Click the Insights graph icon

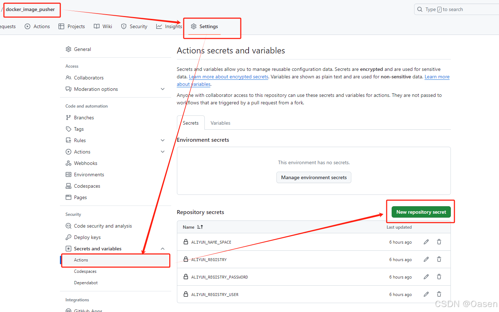click(159, 26)
